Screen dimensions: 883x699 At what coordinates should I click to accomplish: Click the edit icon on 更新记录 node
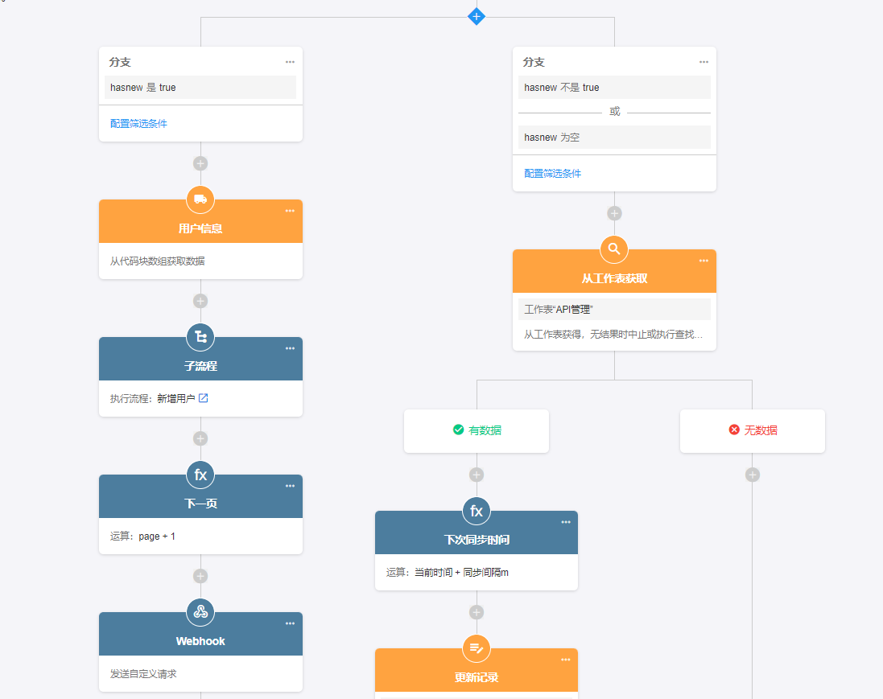tap(477, 648)
